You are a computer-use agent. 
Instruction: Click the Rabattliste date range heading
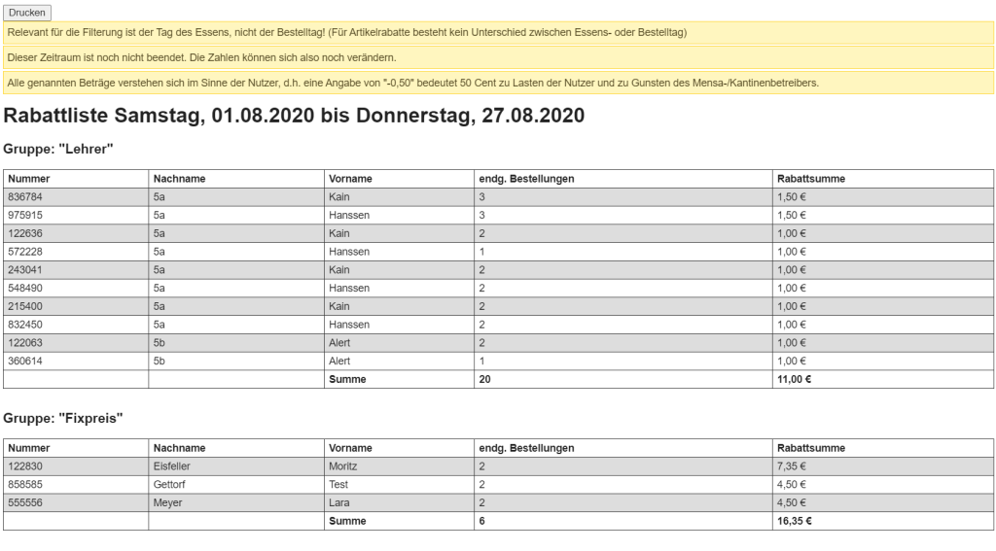point(294,116)
